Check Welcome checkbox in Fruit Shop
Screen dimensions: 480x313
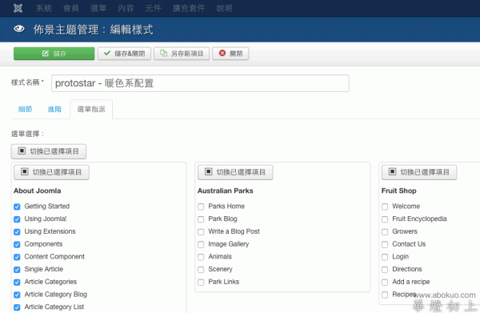(385, 207)
